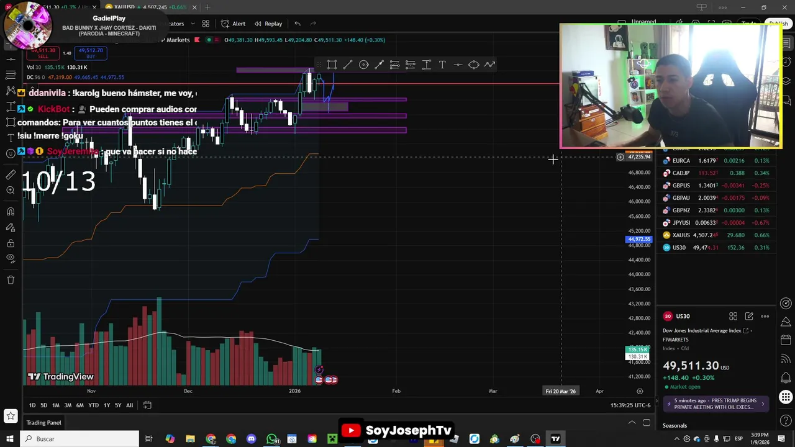The width and height of the screenshot is (795, 447).
Task: Select the text tool T in floating toolbar
Action: coord(442,65)
